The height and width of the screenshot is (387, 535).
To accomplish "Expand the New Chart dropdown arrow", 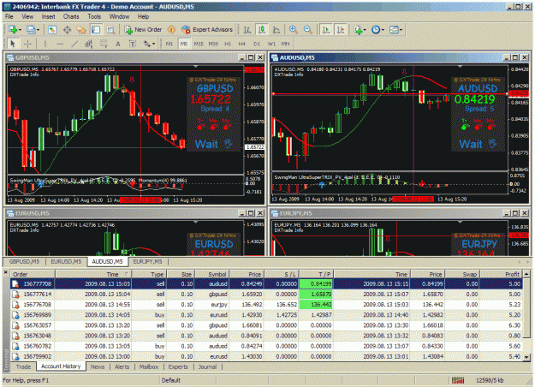I will tap(20, 30).
